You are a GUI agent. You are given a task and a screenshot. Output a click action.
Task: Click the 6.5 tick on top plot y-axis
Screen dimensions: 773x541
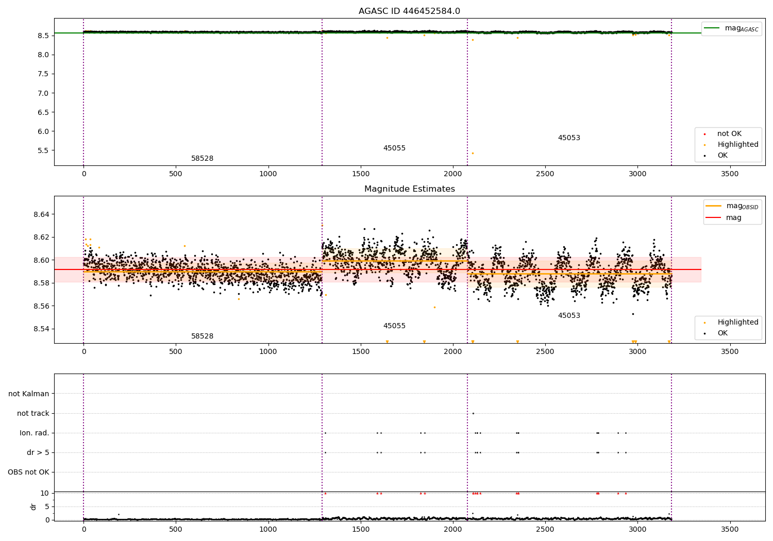click(43, 112)
